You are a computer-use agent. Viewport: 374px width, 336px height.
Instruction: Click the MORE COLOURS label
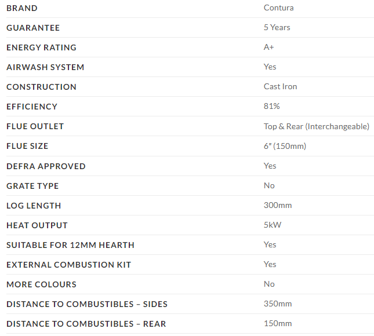tap(41, 284)
